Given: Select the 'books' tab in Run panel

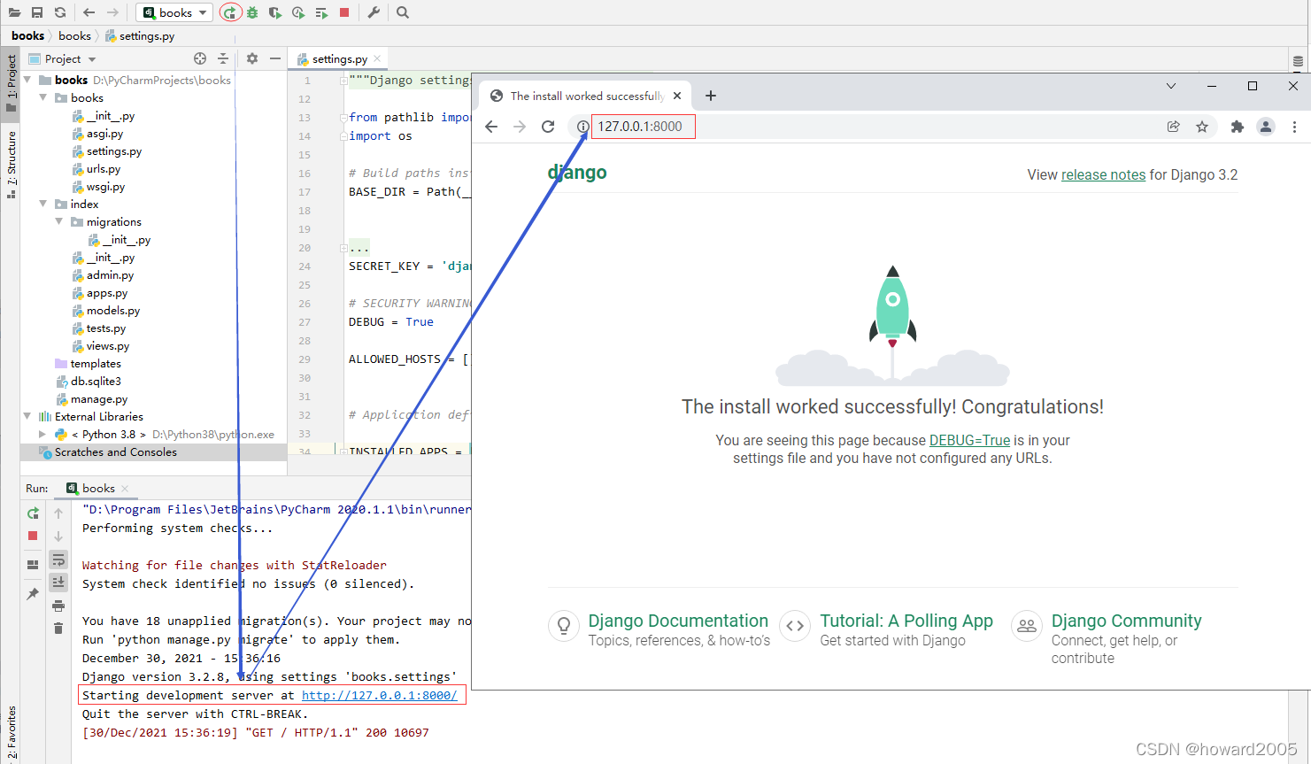Looking at the screenshot, I should pos(98,488).
